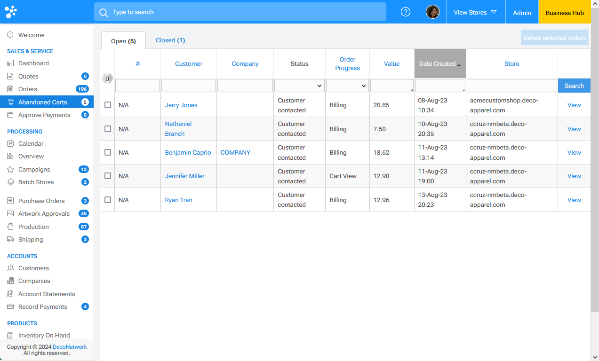Open Shipping via truck icon
This screenshot has width=599, height=361.
[x=10, y=240]
